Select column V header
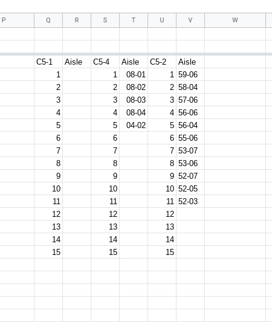This screenshot has height=322, width=272. point(190,20)
